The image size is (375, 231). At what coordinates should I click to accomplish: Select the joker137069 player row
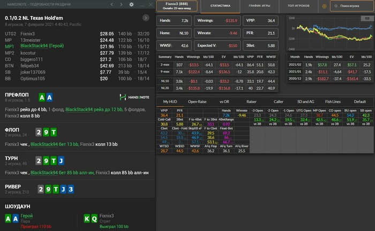tap(77, 72)
